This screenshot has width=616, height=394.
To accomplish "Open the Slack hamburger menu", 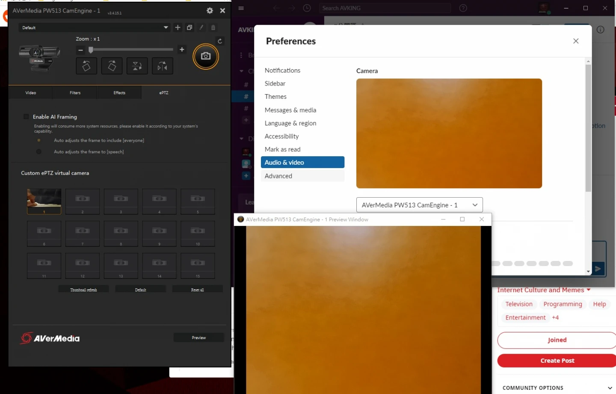I will pyautogui.click(x=241, y=8).
